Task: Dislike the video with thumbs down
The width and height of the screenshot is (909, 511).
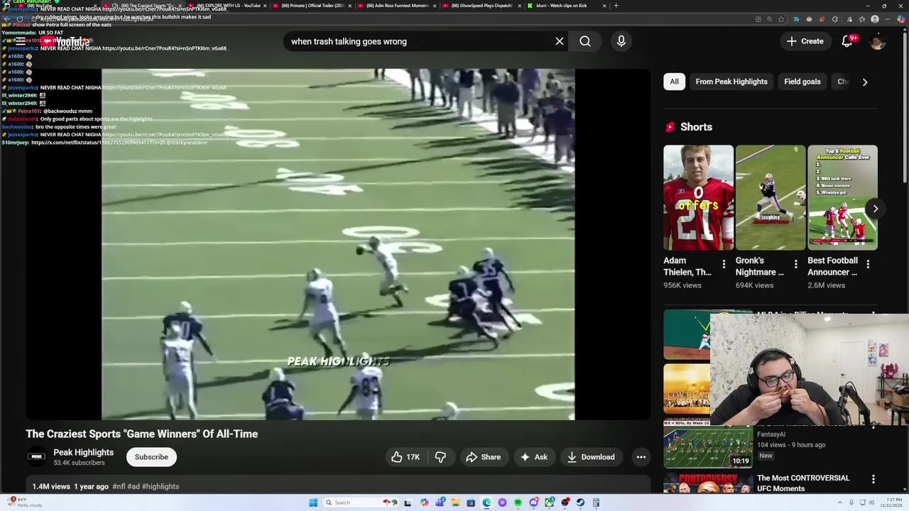Action: pos(440,457)
